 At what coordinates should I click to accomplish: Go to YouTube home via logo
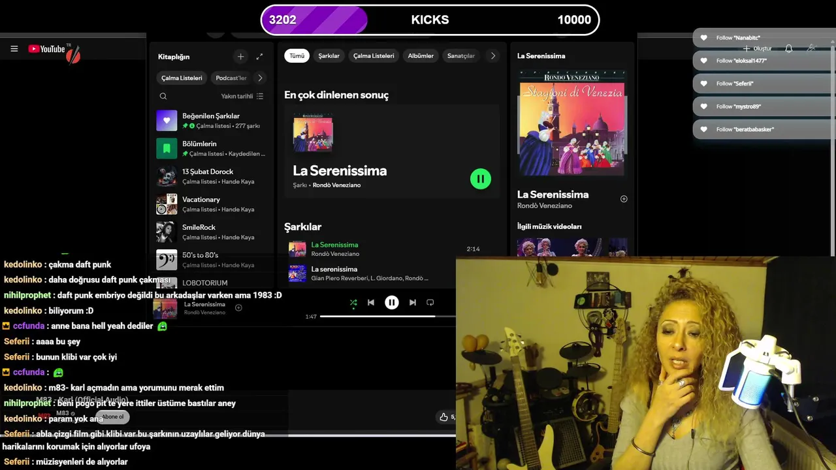(x=46, y=49)
